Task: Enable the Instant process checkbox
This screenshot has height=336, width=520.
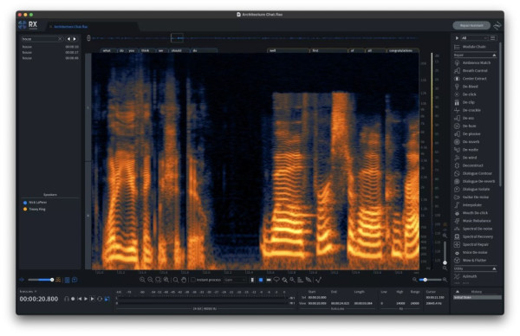Action: (x=193, y=280)
